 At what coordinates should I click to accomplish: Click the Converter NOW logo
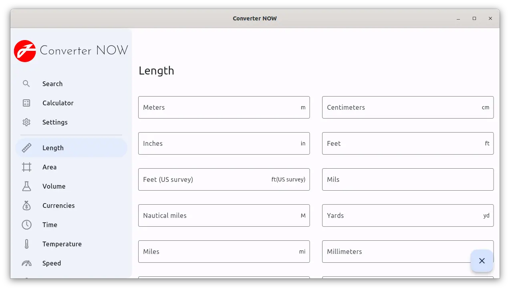pos(25,51)
